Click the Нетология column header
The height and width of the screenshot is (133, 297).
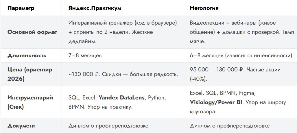tap(204, 8)
